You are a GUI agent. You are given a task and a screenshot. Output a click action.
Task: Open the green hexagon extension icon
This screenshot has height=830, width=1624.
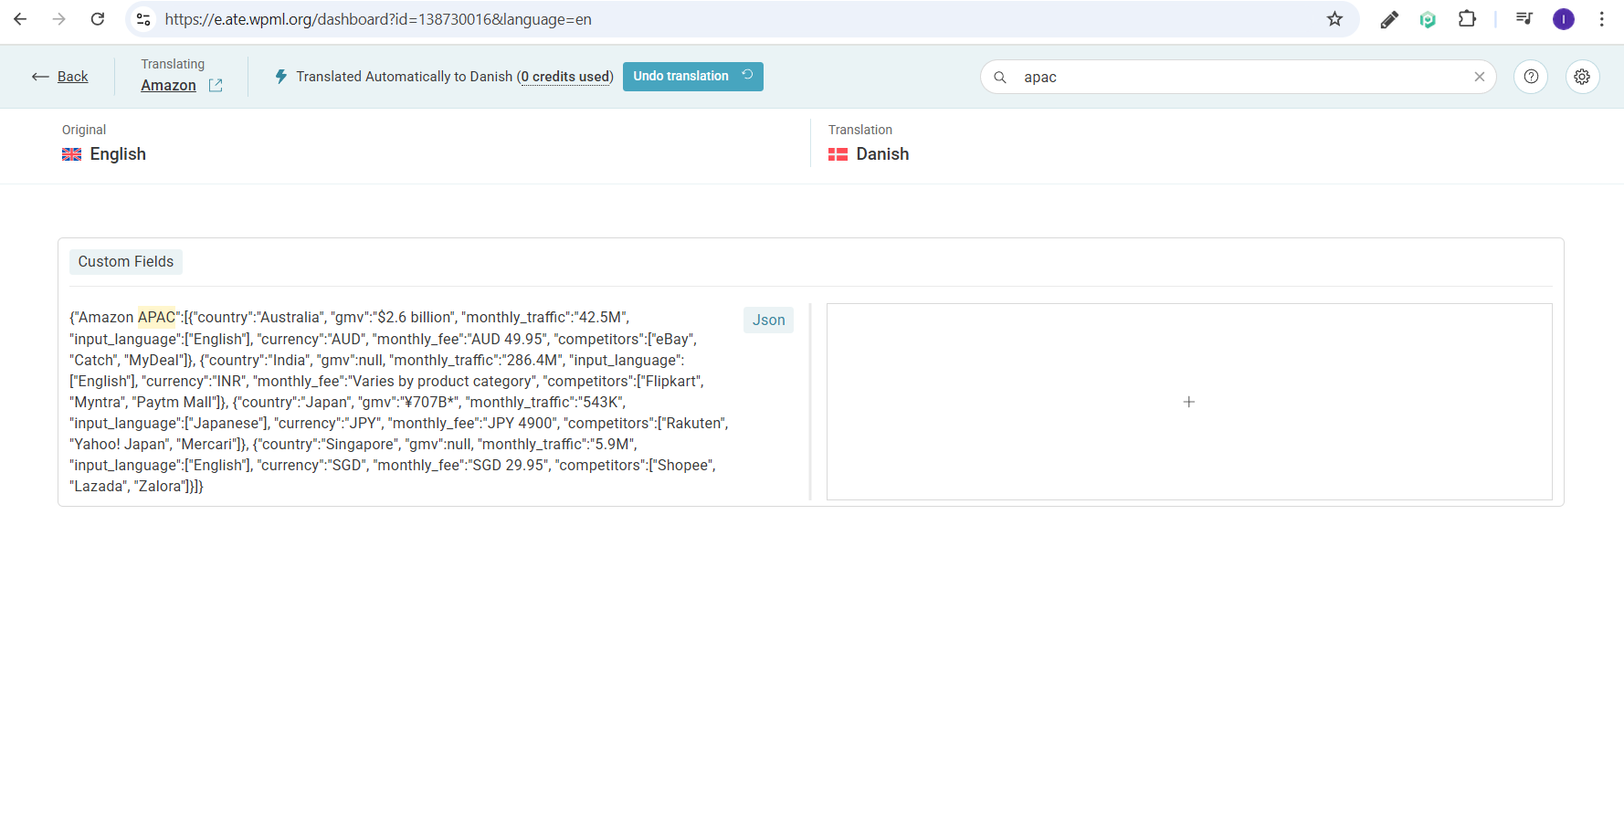click(1428, 19)
